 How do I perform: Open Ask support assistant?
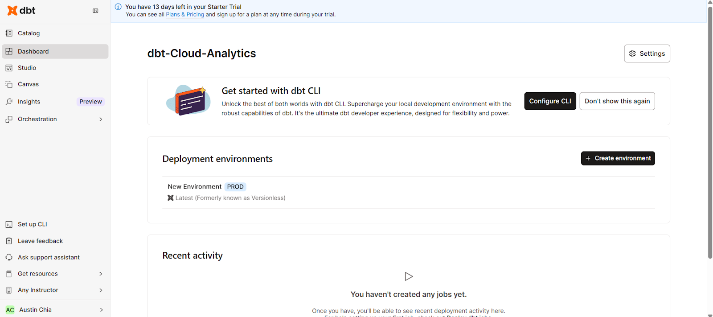coord(48,257)
